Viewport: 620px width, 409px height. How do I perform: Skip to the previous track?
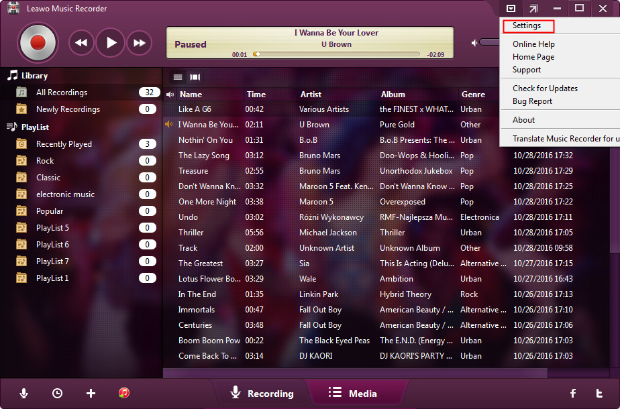coord(81,43)
